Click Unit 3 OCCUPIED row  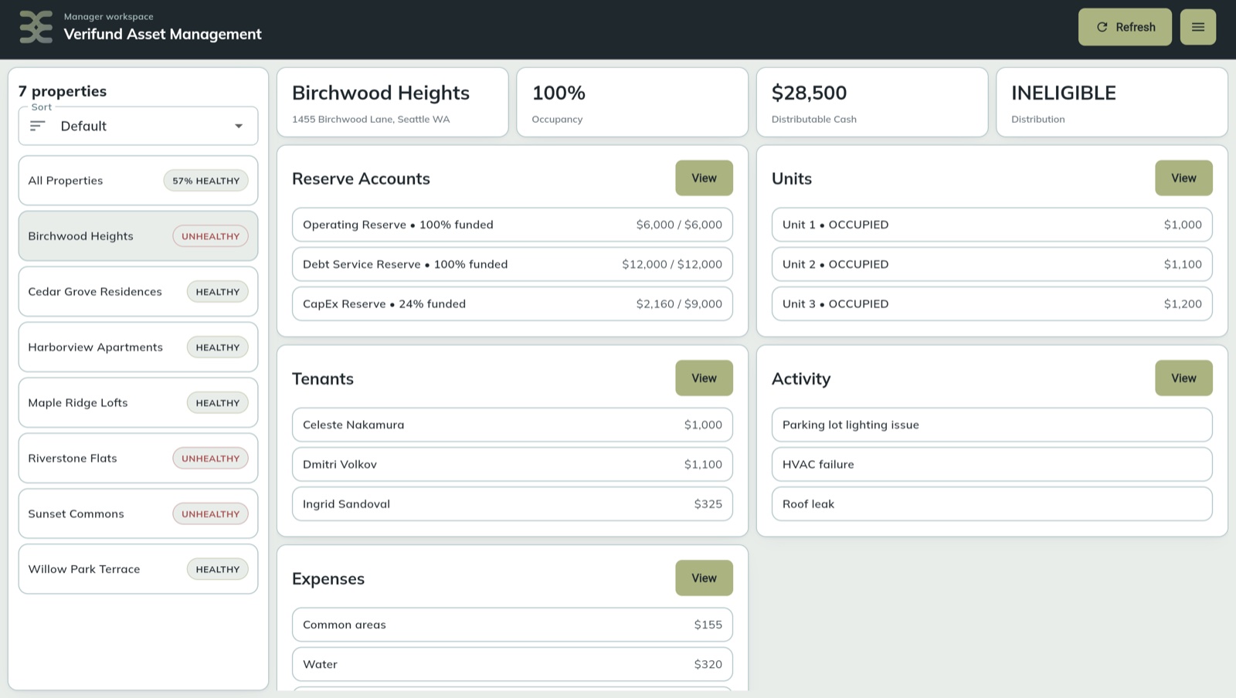pos(992,304)
